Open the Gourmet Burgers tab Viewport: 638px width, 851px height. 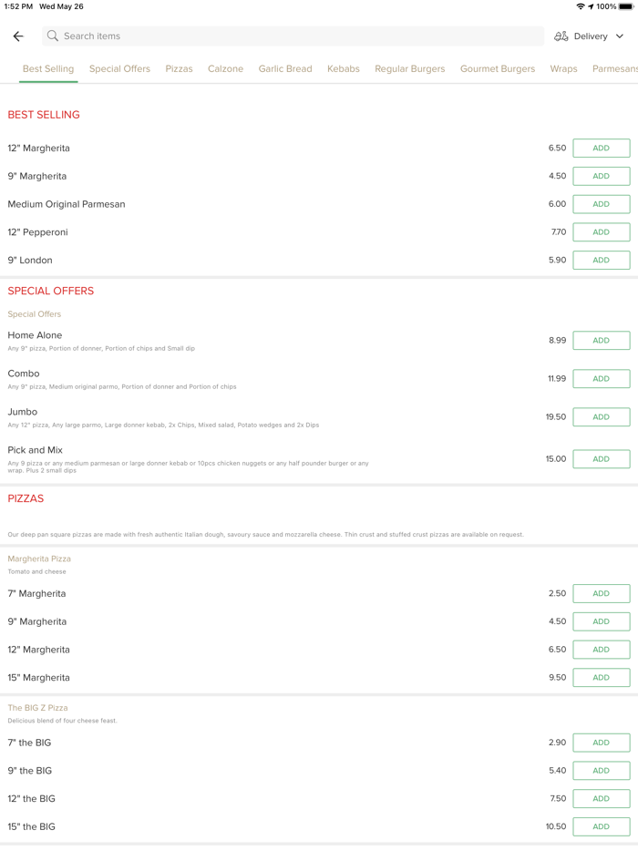coord(498,68)
